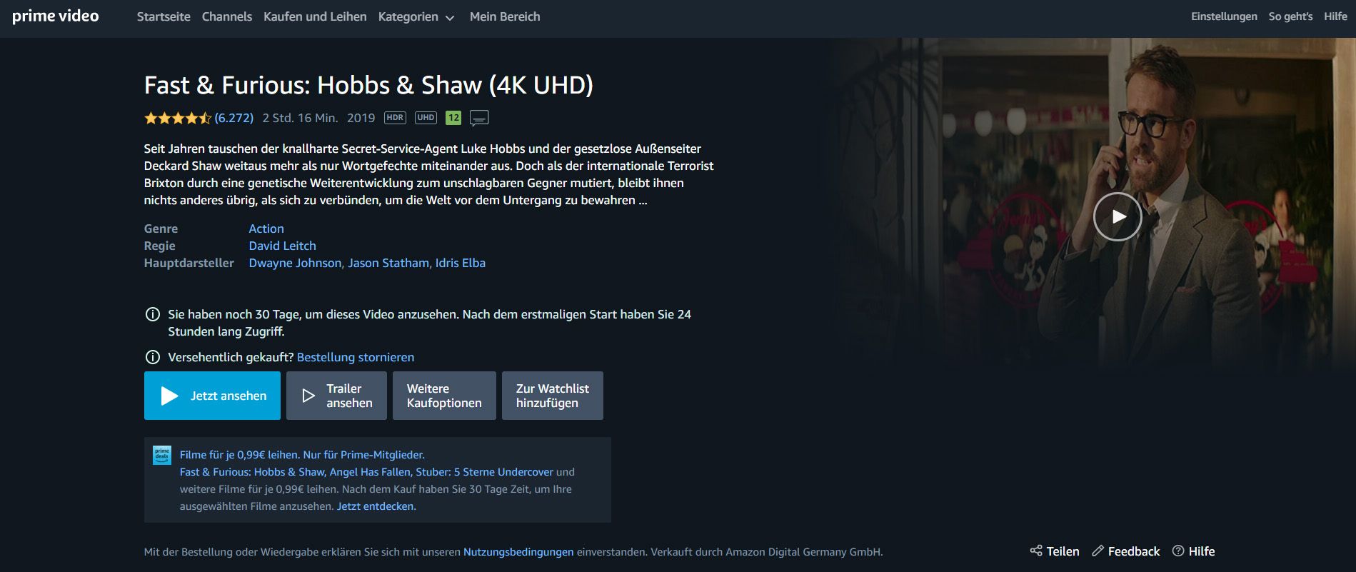The height and width of the screenshot is (572, 1356).
Task: Click the Teilen share icon
Action: [1036, 551]
